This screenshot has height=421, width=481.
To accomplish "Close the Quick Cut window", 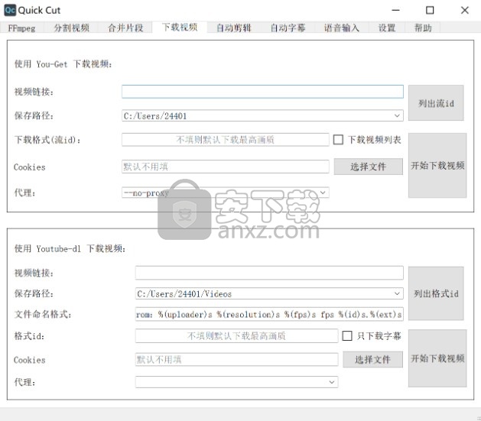I will (465, 10).
